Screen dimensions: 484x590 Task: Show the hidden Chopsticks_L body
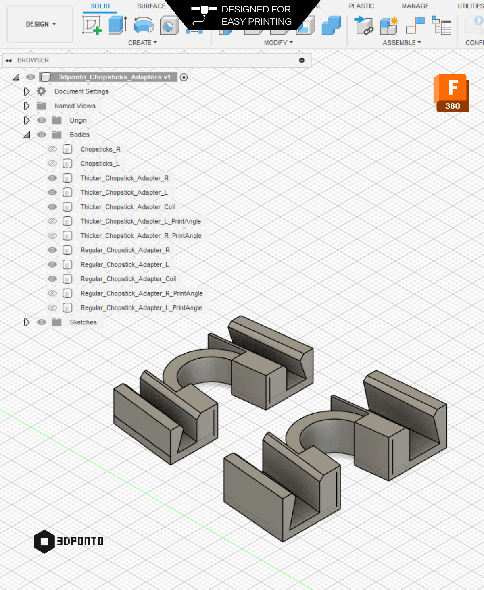pos(52,164)
